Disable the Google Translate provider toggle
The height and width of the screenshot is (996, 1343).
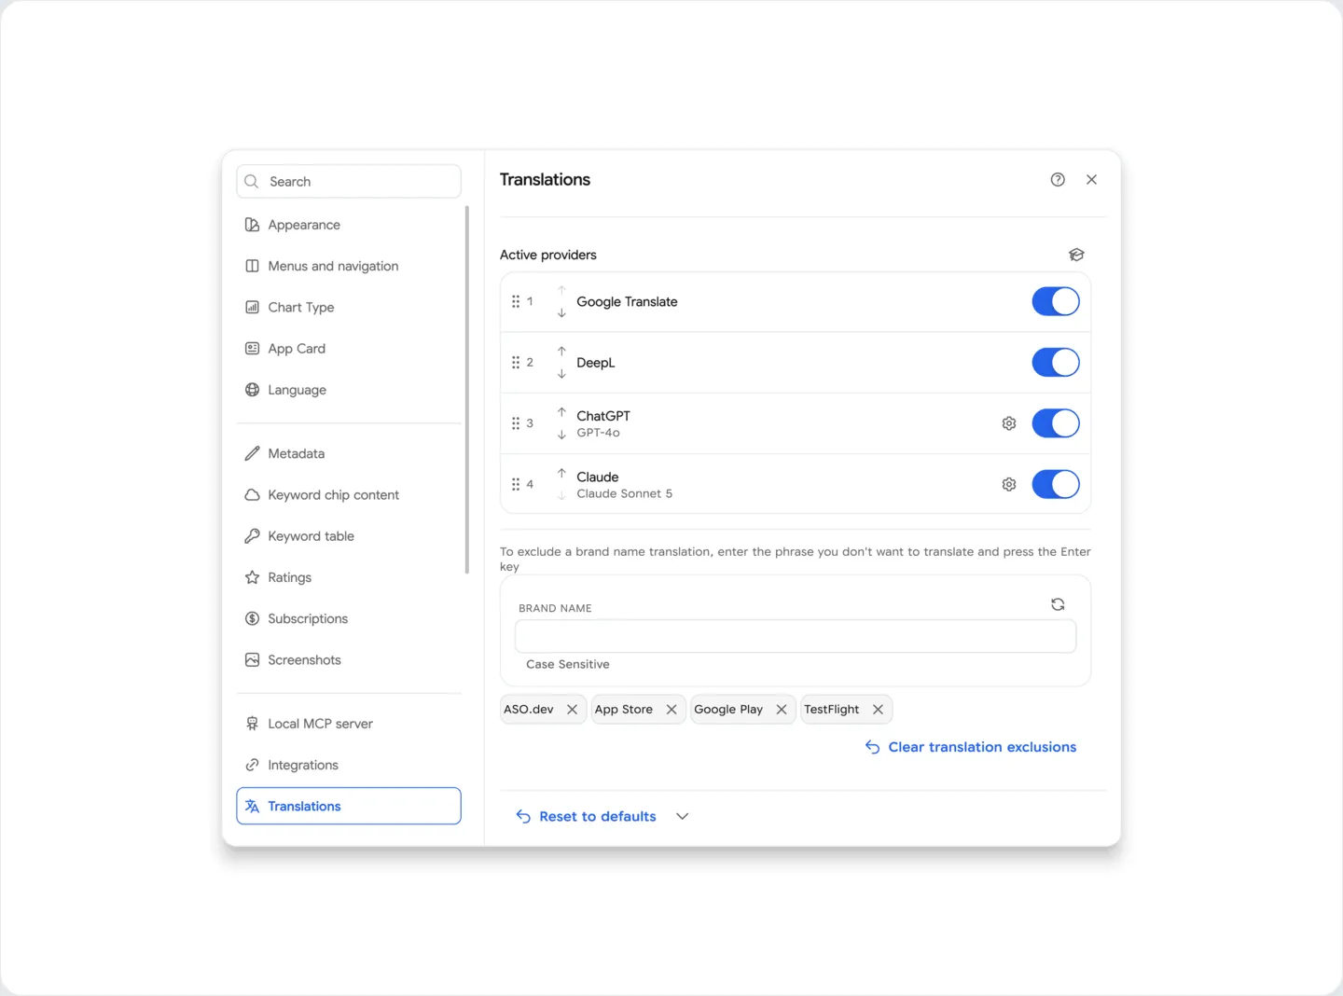(1056, 302)
